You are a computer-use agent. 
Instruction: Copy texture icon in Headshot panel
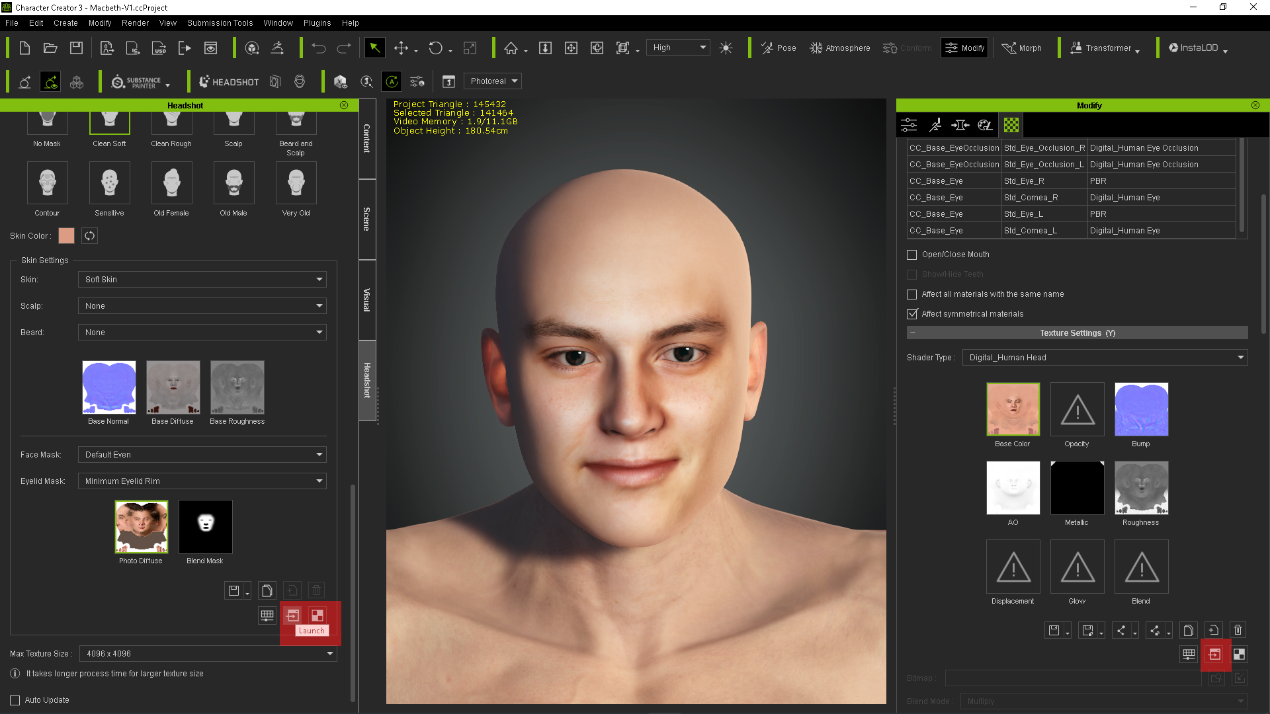pos(267,590)
